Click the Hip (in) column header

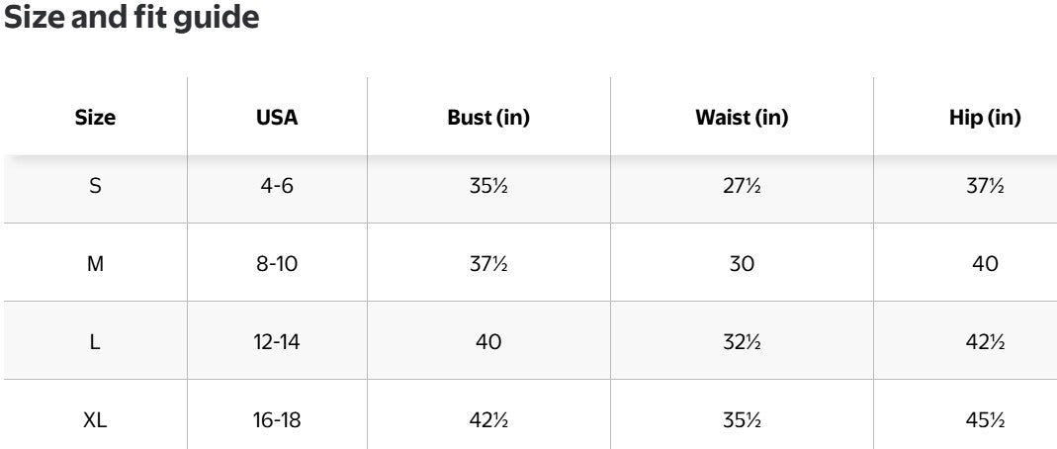pos(985,118)
